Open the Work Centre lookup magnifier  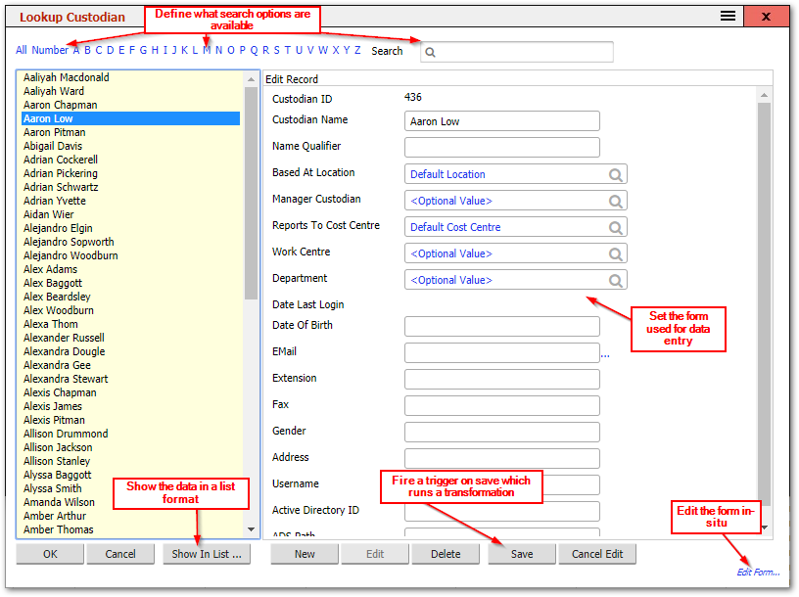[x=615, y=253]
